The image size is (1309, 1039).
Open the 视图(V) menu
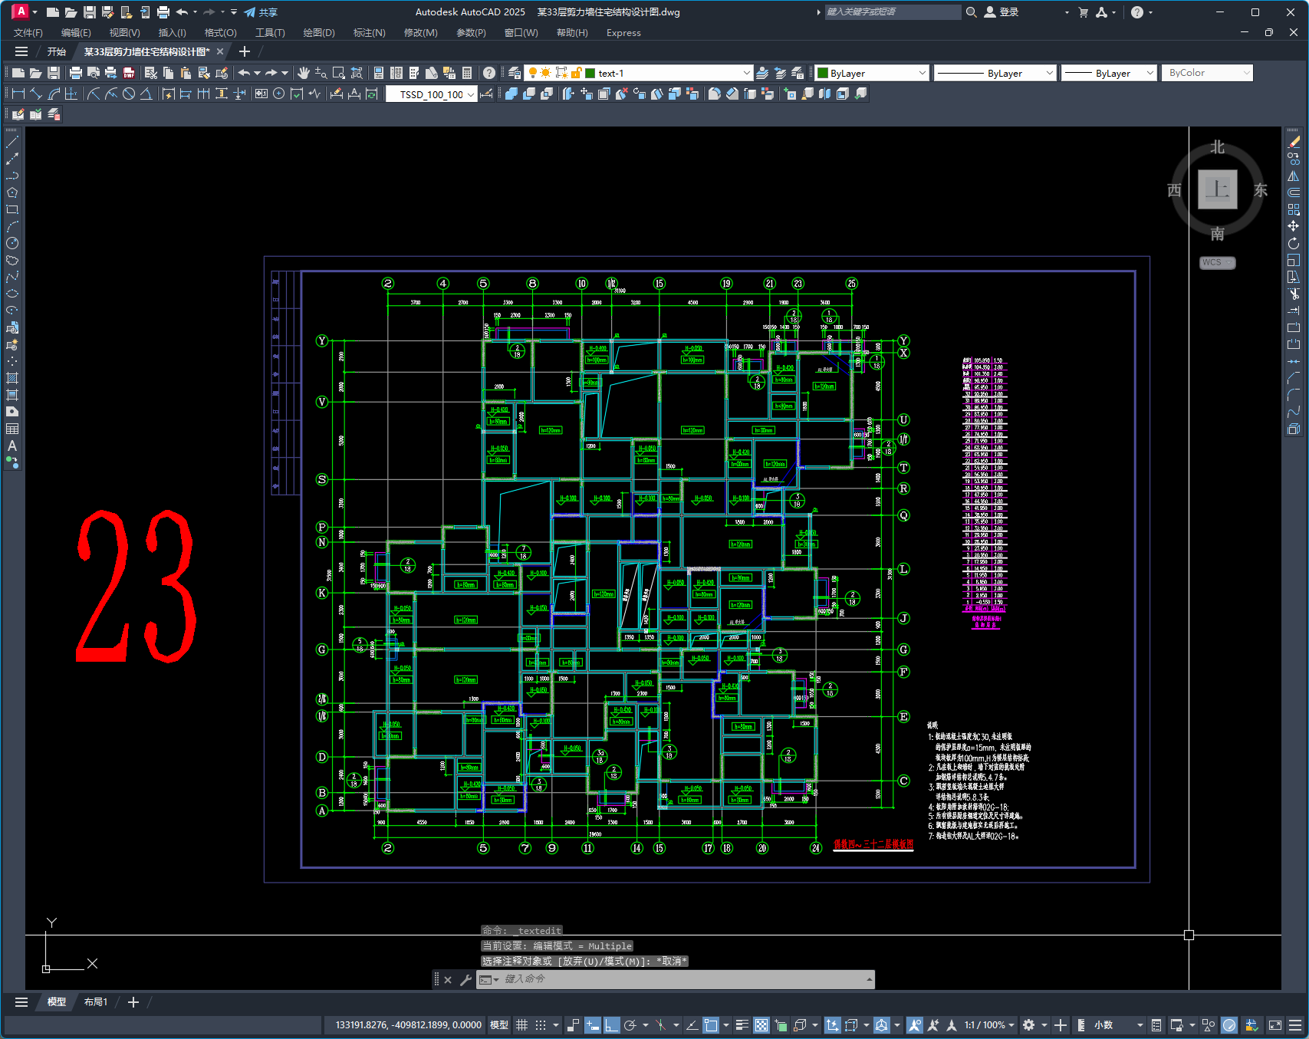[124, 33]
